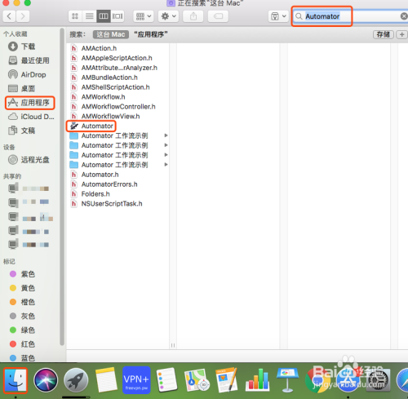Open 文稿 in the sidebar
Viewport: 408px width, 399px height.
22,131
